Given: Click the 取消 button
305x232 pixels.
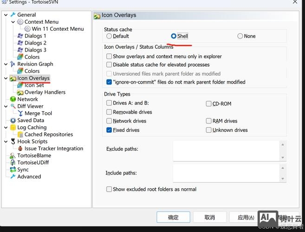Looking at the screenshot, I should pos(210,217).
